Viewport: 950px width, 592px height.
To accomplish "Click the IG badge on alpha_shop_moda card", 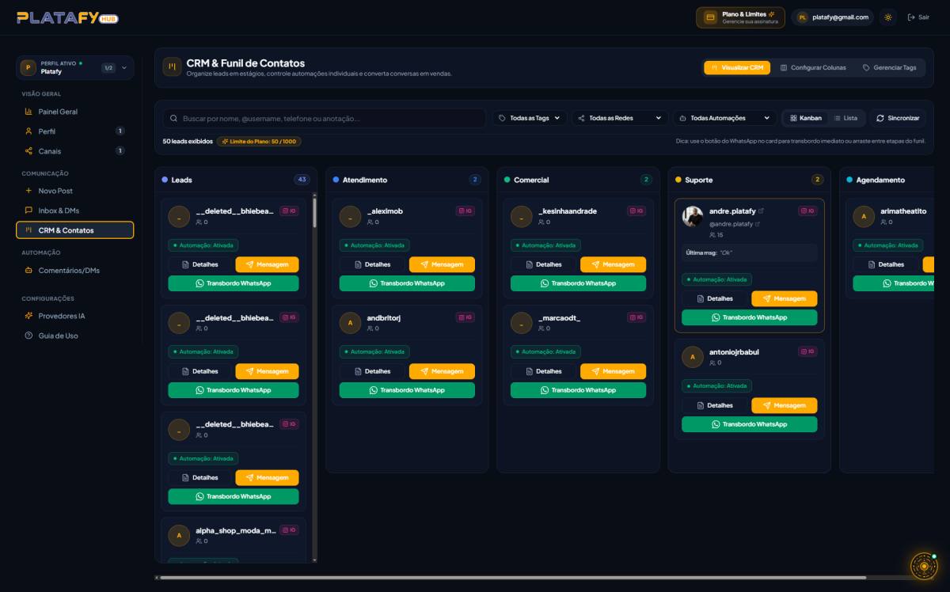I will tap(290, 530).
